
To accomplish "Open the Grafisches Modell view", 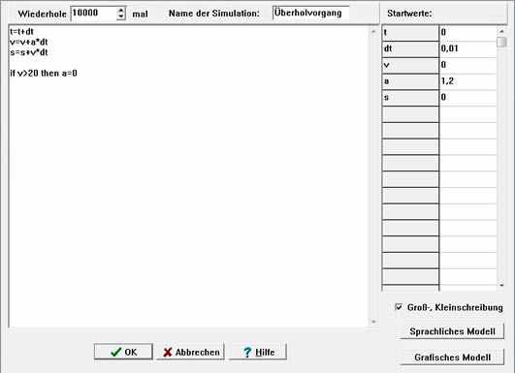I will 452,357.
